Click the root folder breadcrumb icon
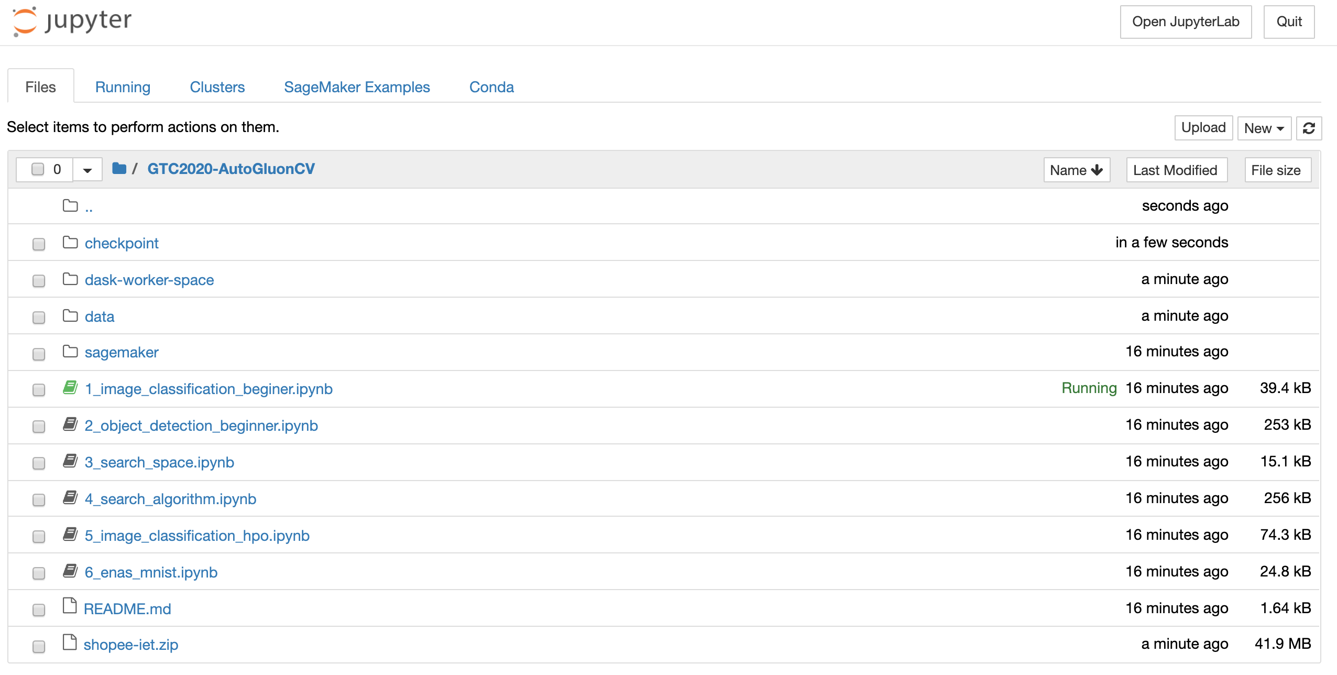Image resolution: width=1337 pixels, height=675 pixels. [119, 169]
